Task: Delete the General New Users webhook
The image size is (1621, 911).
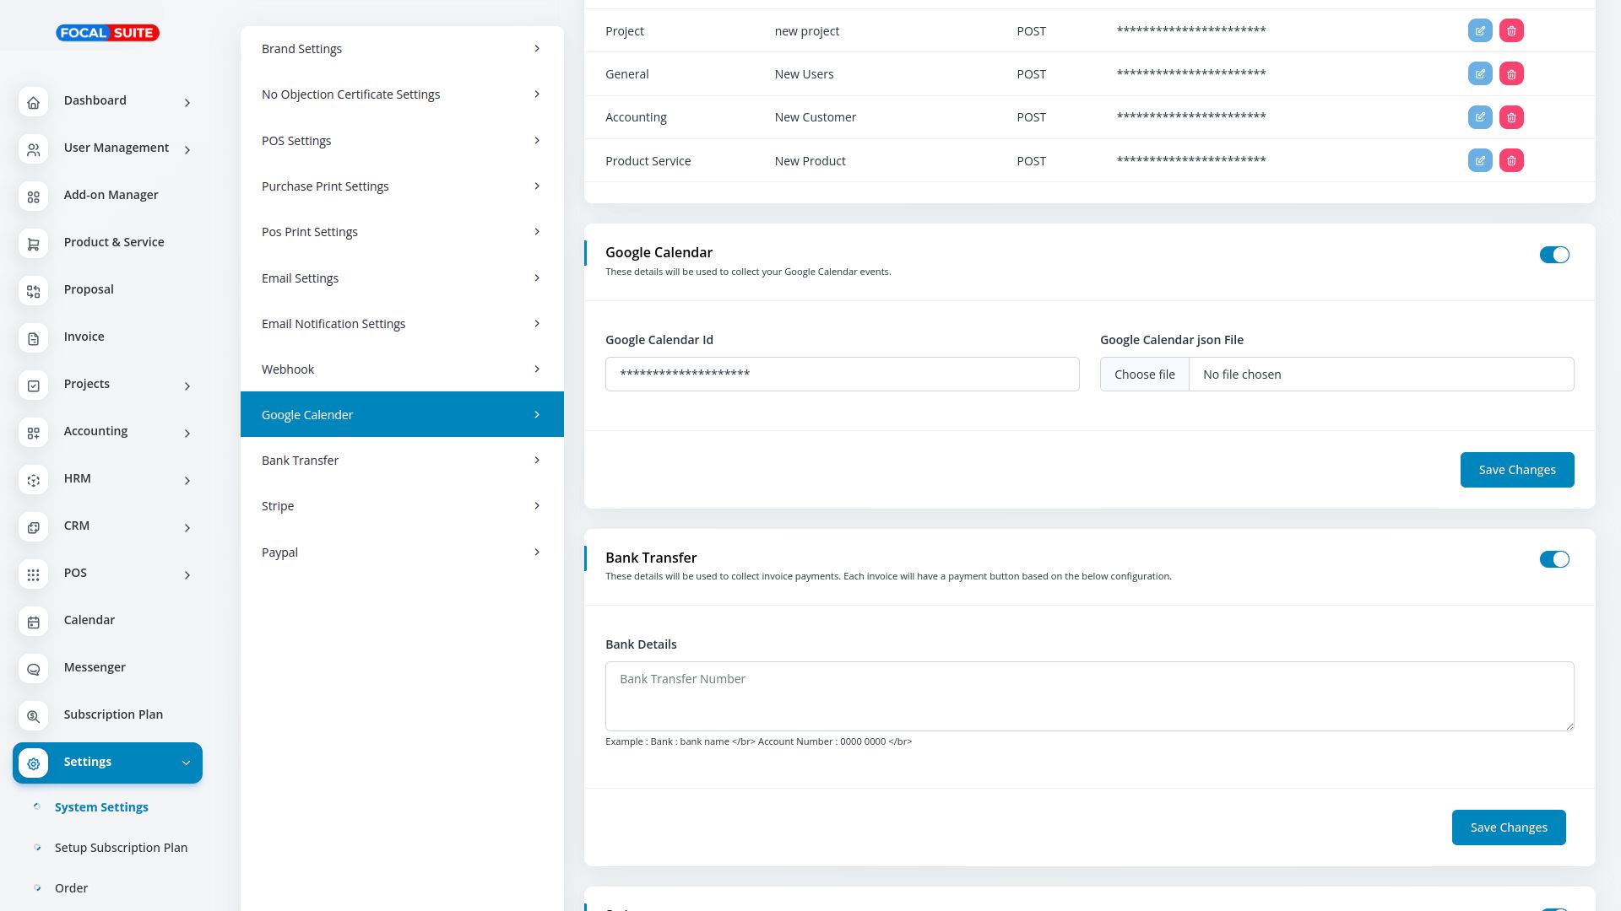Action: pyautogui.click(x=1511, y=74)
